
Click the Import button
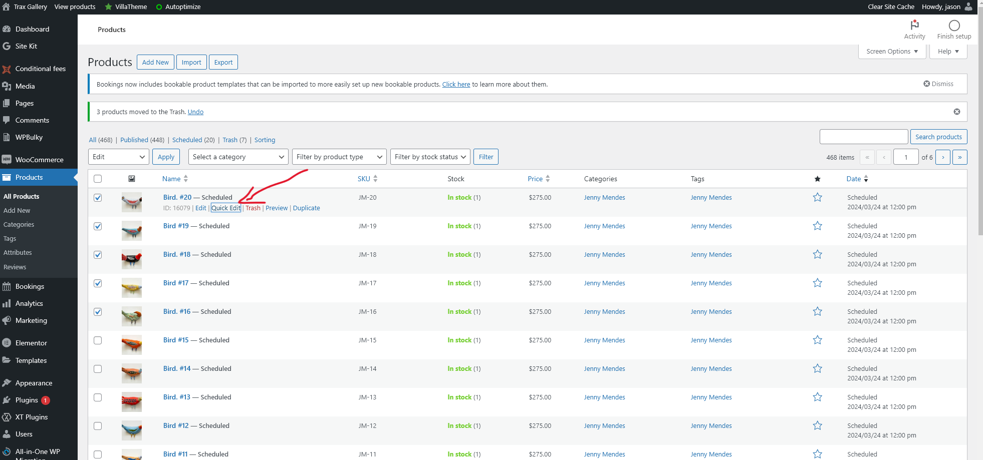(x=191, y=62)
